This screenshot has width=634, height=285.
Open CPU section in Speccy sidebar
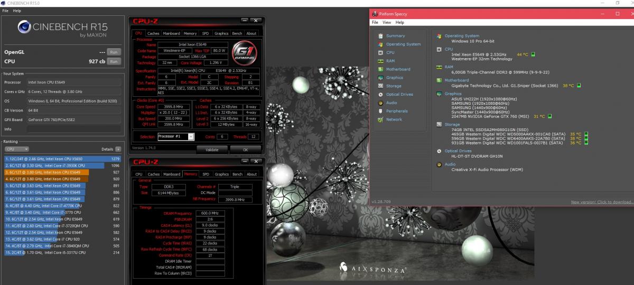tap(390, 53)
